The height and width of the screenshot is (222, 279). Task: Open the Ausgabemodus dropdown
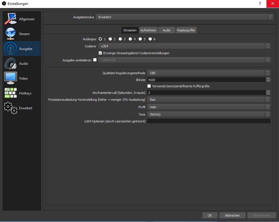[x=184, y=17]
